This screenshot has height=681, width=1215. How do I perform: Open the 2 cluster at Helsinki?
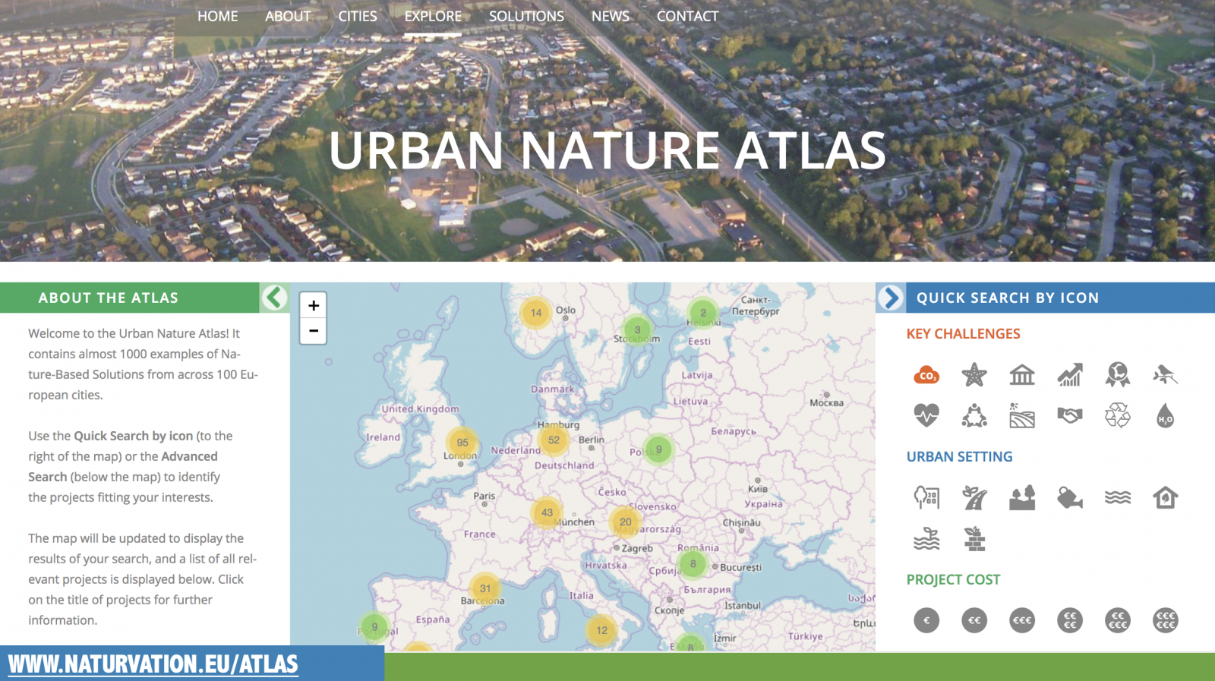click(703, 313)
